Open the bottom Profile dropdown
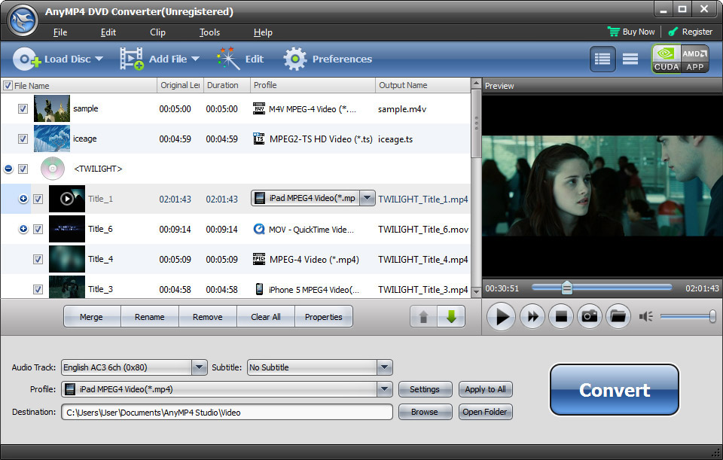723x460 pixels. tap(385, 389)
